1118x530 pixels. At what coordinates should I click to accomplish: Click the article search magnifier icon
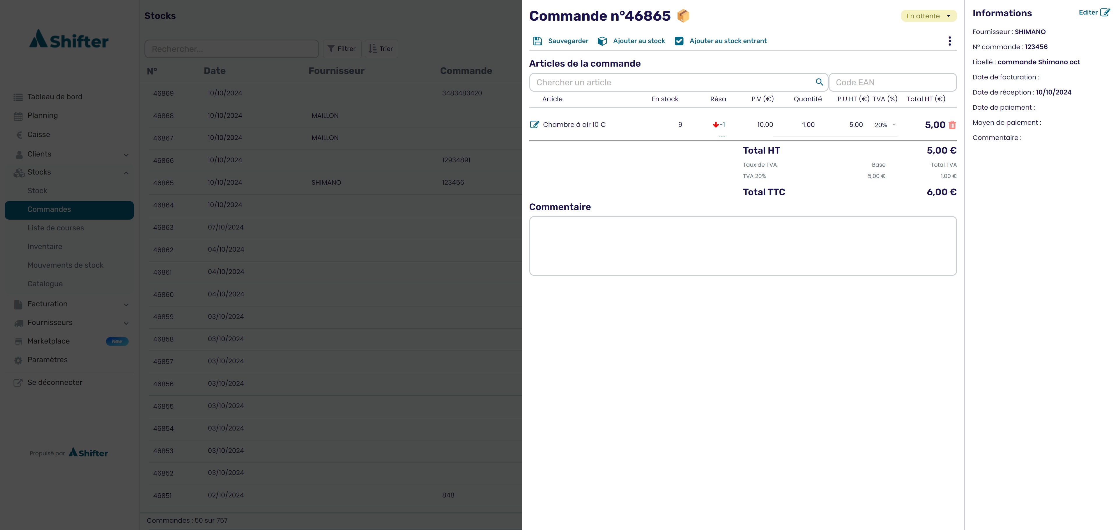819,82
